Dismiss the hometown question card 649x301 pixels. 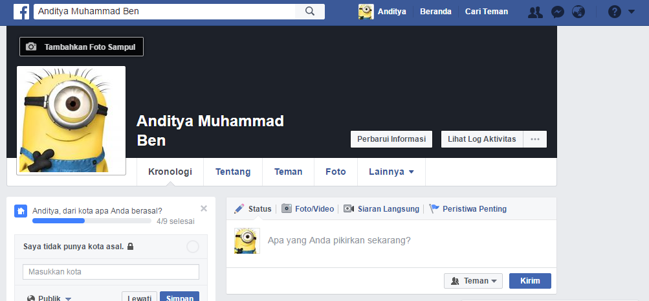pyautogui.click(x=204, y=208)
